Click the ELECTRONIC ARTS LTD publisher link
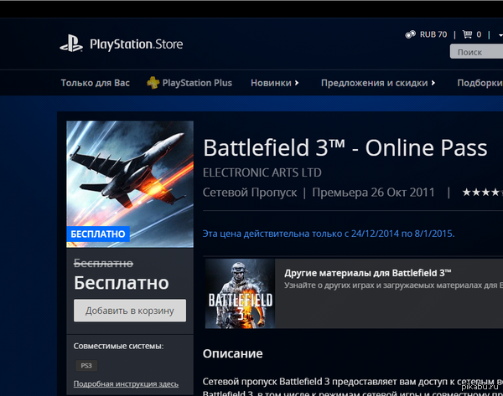This screenshot has height=396, width=503. (262, 172)
